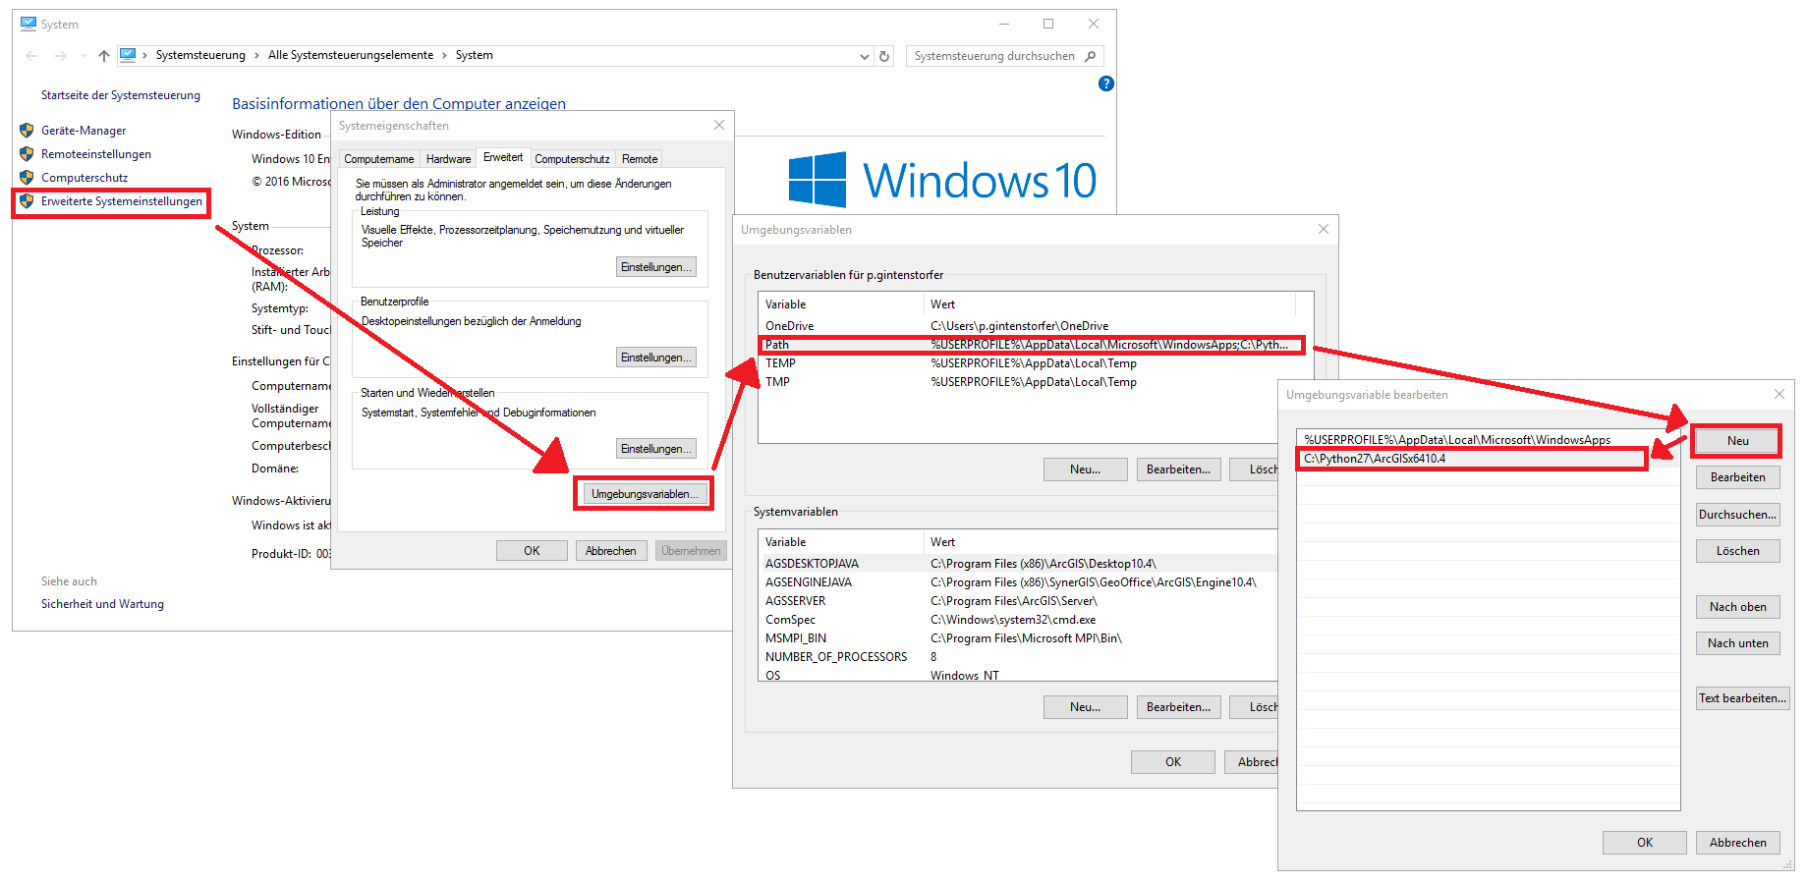Open Erweiterte Systemeinstellungen link
Image resolution: width=1806 pixels, height=883 pixels.
(122, 201)
